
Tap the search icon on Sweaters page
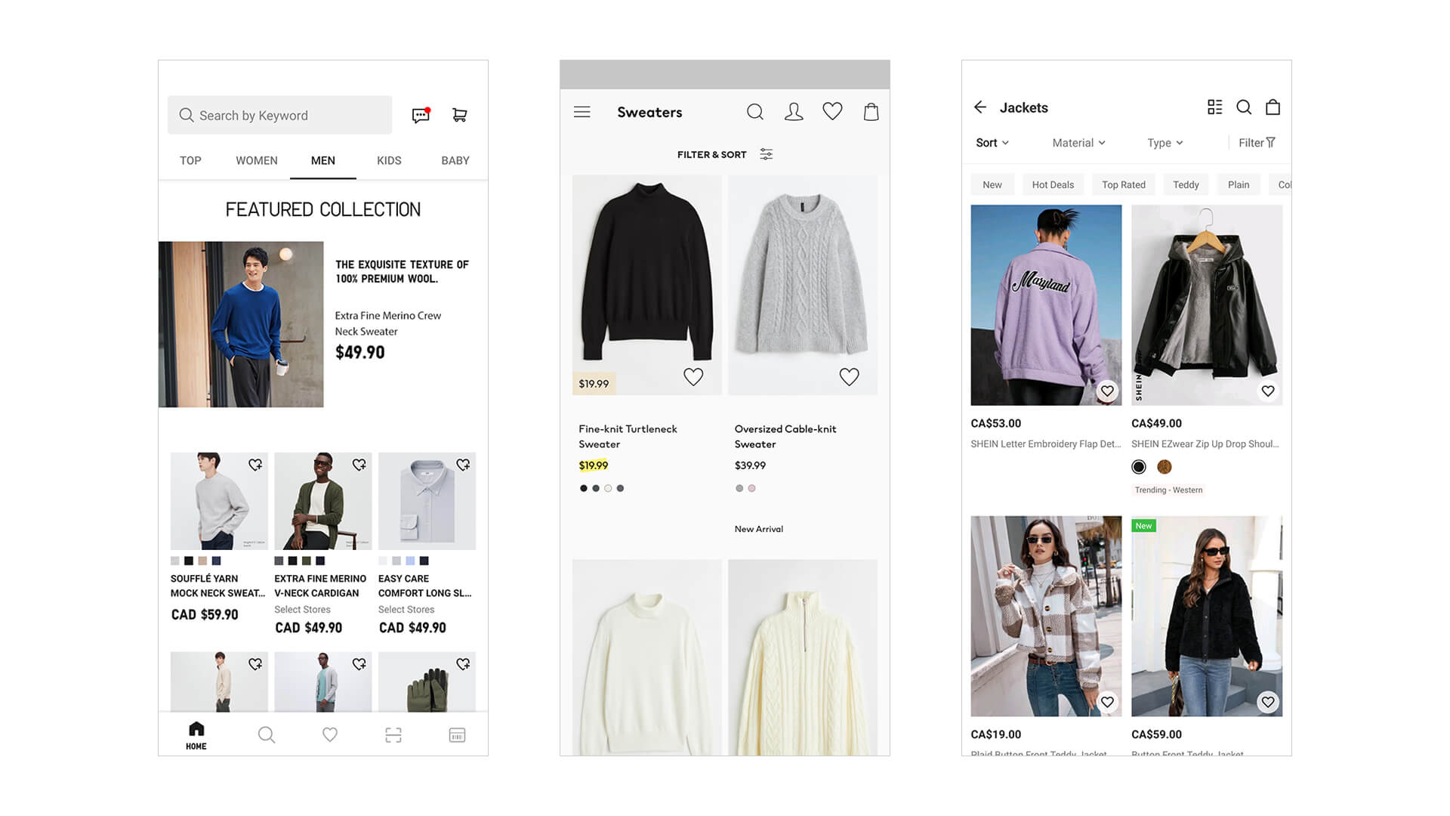(x=755, y=112)
